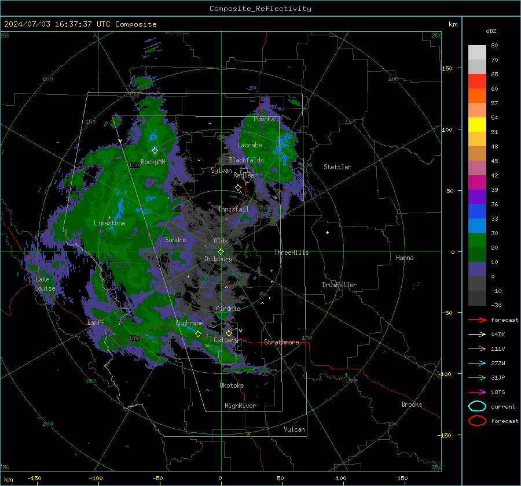Click the RockyMH label

click(x=153, y=162)
